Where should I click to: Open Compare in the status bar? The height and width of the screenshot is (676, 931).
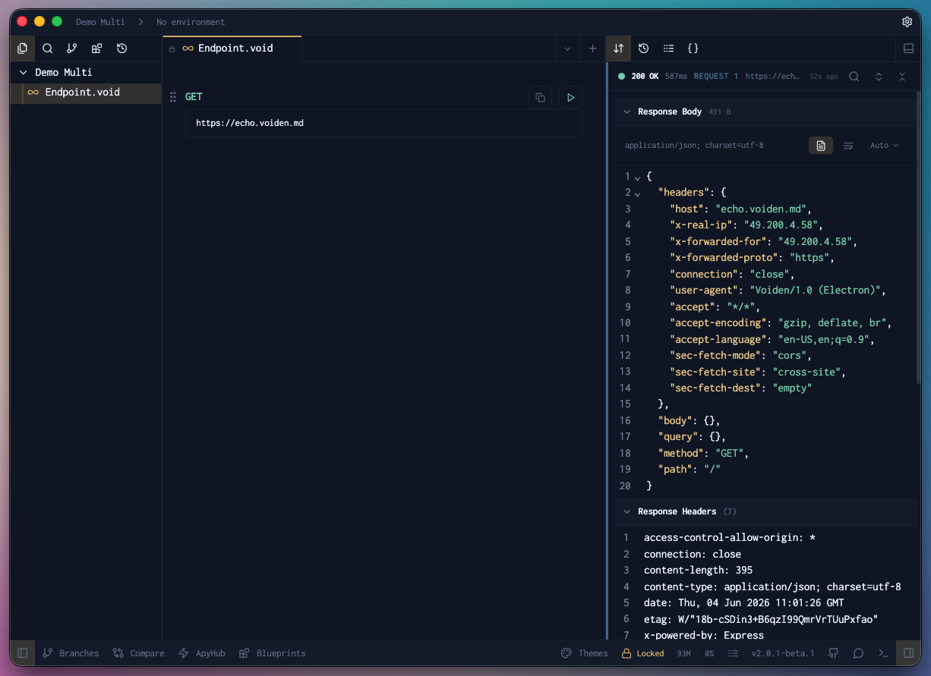pos(139,653)
